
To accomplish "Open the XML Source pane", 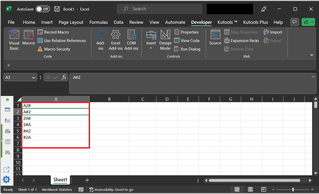I will [215, 37].
